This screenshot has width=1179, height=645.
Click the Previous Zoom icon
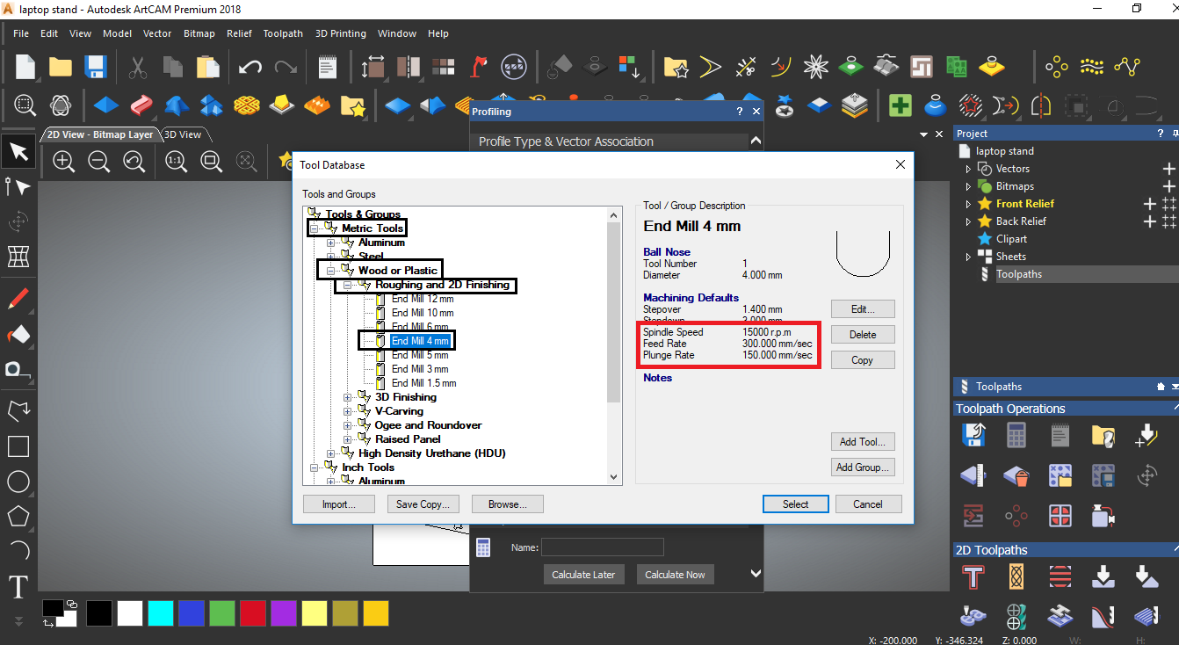tap(134, 161)
